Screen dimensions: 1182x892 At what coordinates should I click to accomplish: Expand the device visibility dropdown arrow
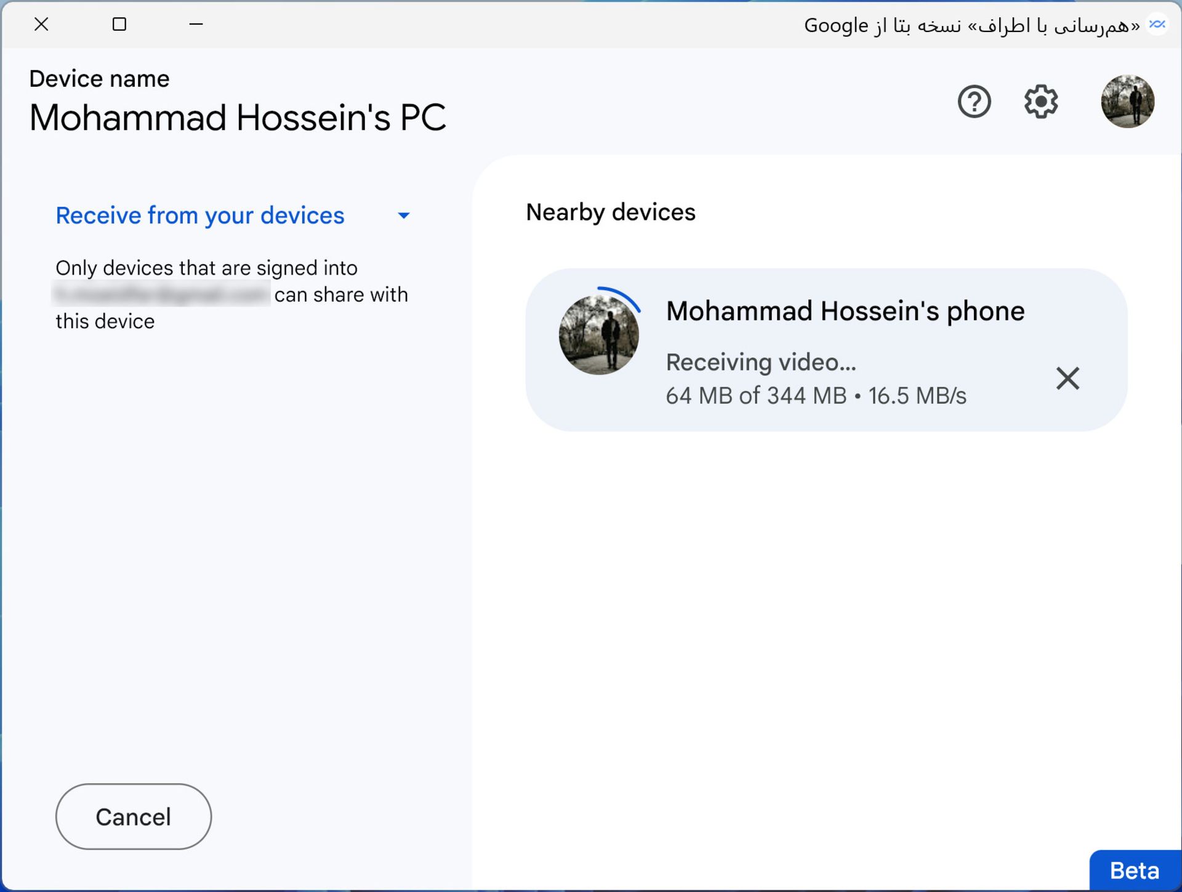click(x=404, y=215)
